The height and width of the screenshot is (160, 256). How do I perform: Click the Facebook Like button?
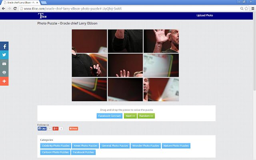point(42,129)
